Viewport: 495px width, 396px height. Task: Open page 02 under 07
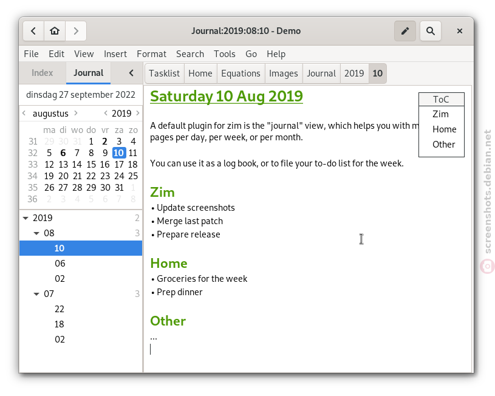click(81, 339)
